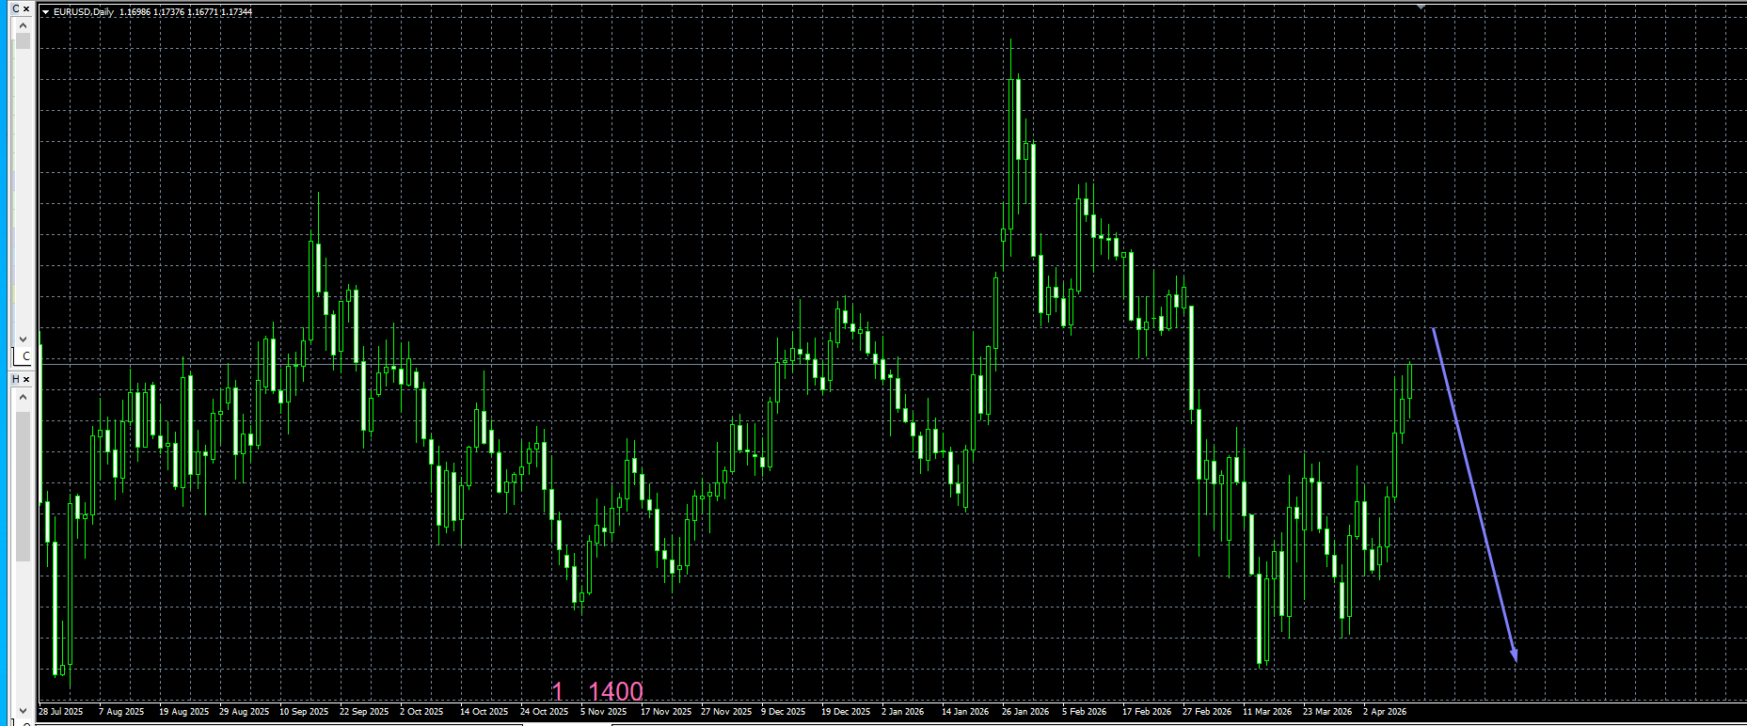Click the '7 Aug 2025' date label
The height and width of the screenshot is (726, 1747).
pyautogui.click(x=121, y=712)
